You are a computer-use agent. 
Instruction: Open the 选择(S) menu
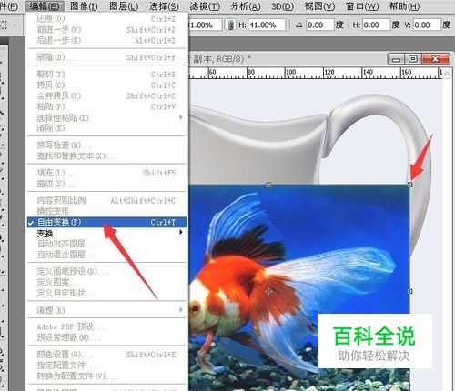coord(164,6)
